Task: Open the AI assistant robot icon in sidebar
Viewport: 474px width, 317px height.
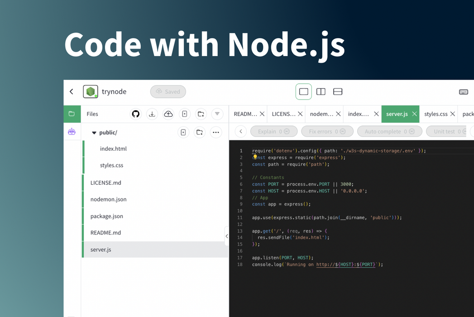Action: 72,131
